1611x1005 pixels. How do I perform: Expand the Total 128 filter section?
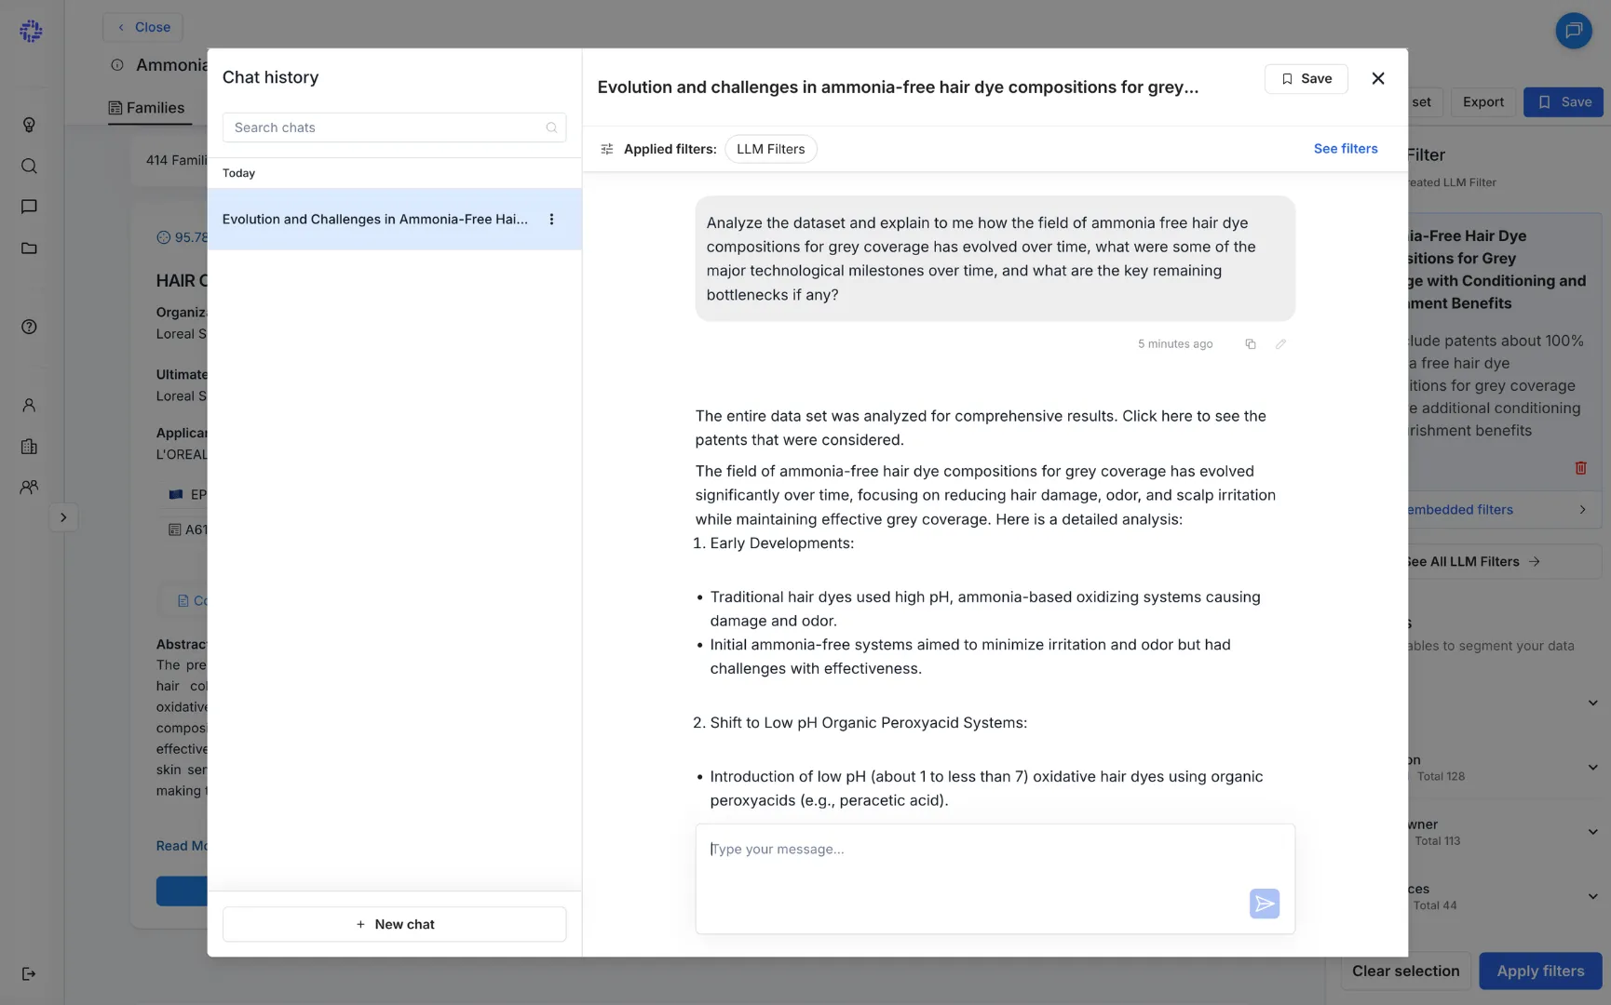pos(1592,768)
